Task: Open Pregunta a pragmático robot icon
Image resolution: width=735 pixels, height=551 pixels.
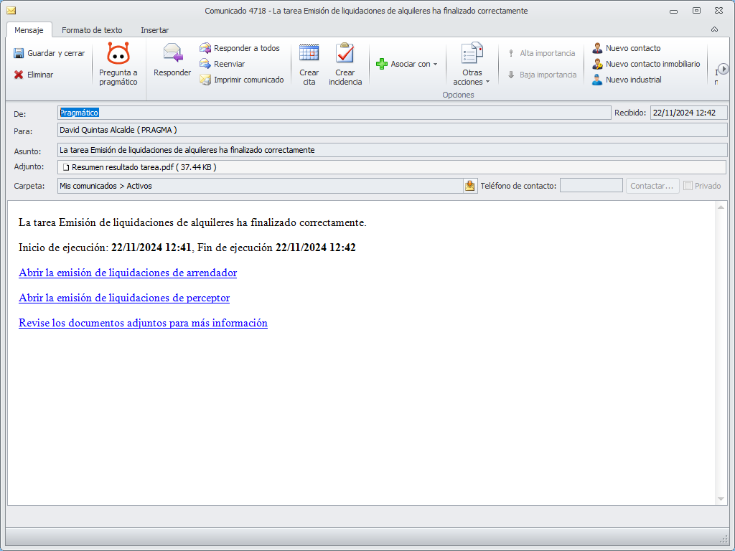Action: [118, 53]
